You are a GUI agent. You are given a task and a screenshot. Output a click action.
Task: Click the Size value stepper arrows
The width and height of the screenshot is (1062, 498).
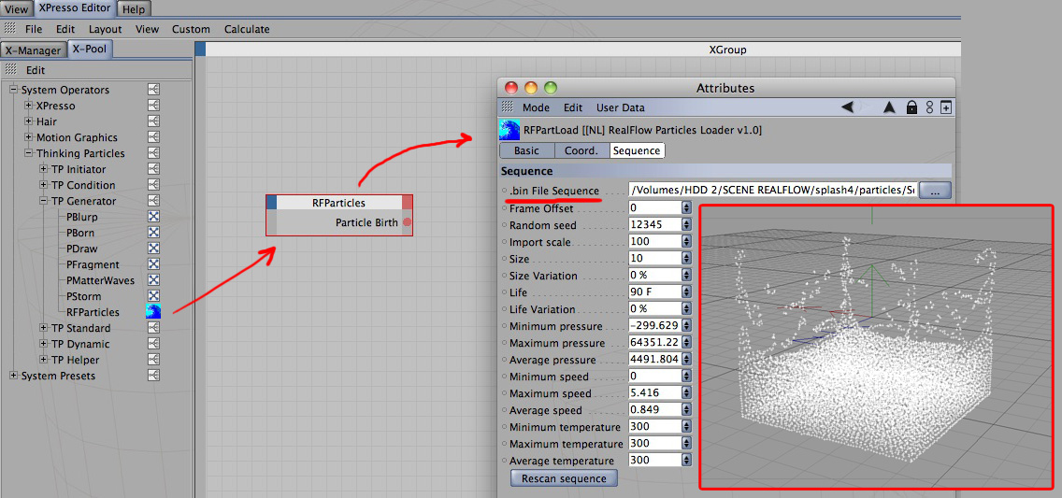click(686, 259)
